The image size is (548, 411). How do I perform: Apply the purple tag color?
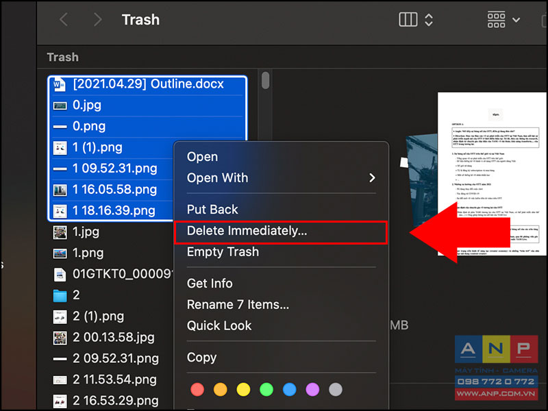312,390
